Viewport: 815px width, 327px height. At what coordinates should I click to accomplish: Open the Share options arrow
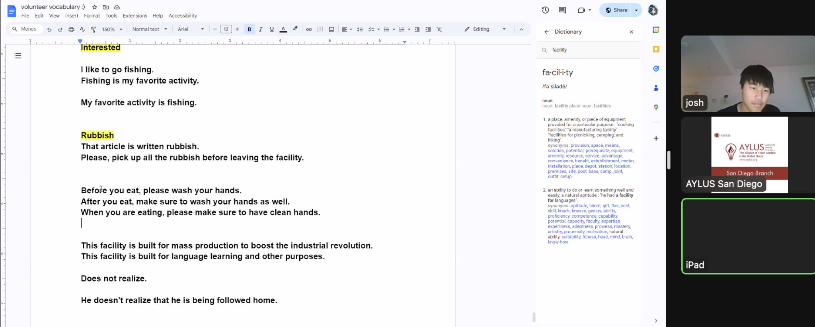[x=636, y=10]
